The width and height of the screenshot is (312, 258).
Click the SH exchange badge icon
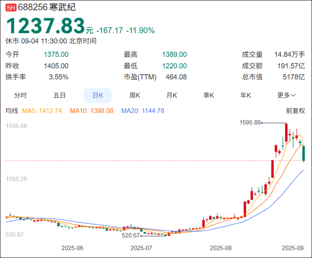coord(11,7)
